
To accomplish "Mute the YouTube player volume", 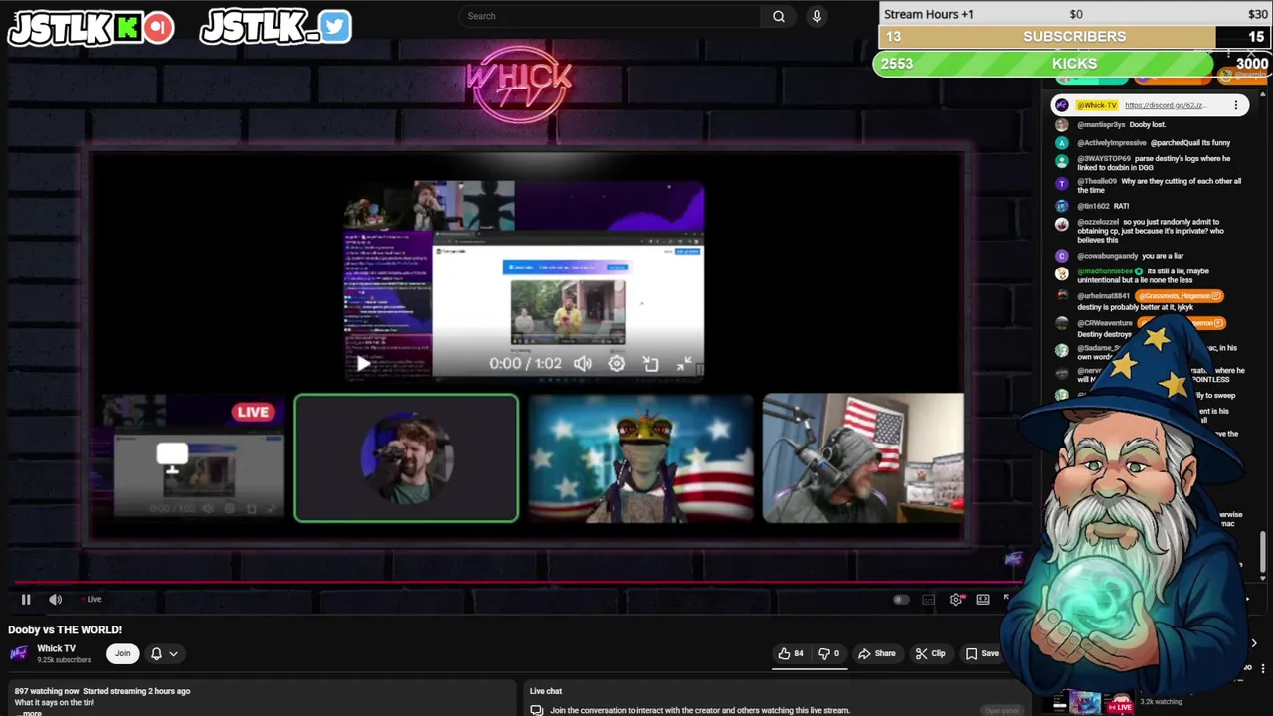I will click(56, 599).
